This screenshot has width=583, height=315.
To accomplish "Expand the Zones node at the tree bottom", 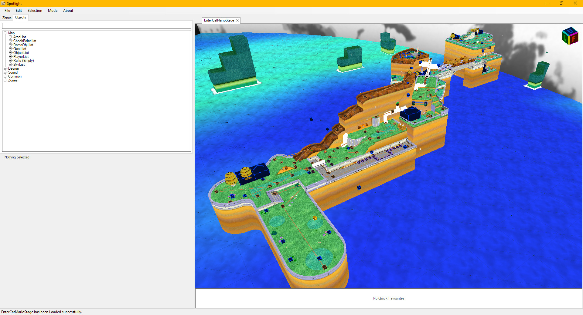I will click(5, 80).
